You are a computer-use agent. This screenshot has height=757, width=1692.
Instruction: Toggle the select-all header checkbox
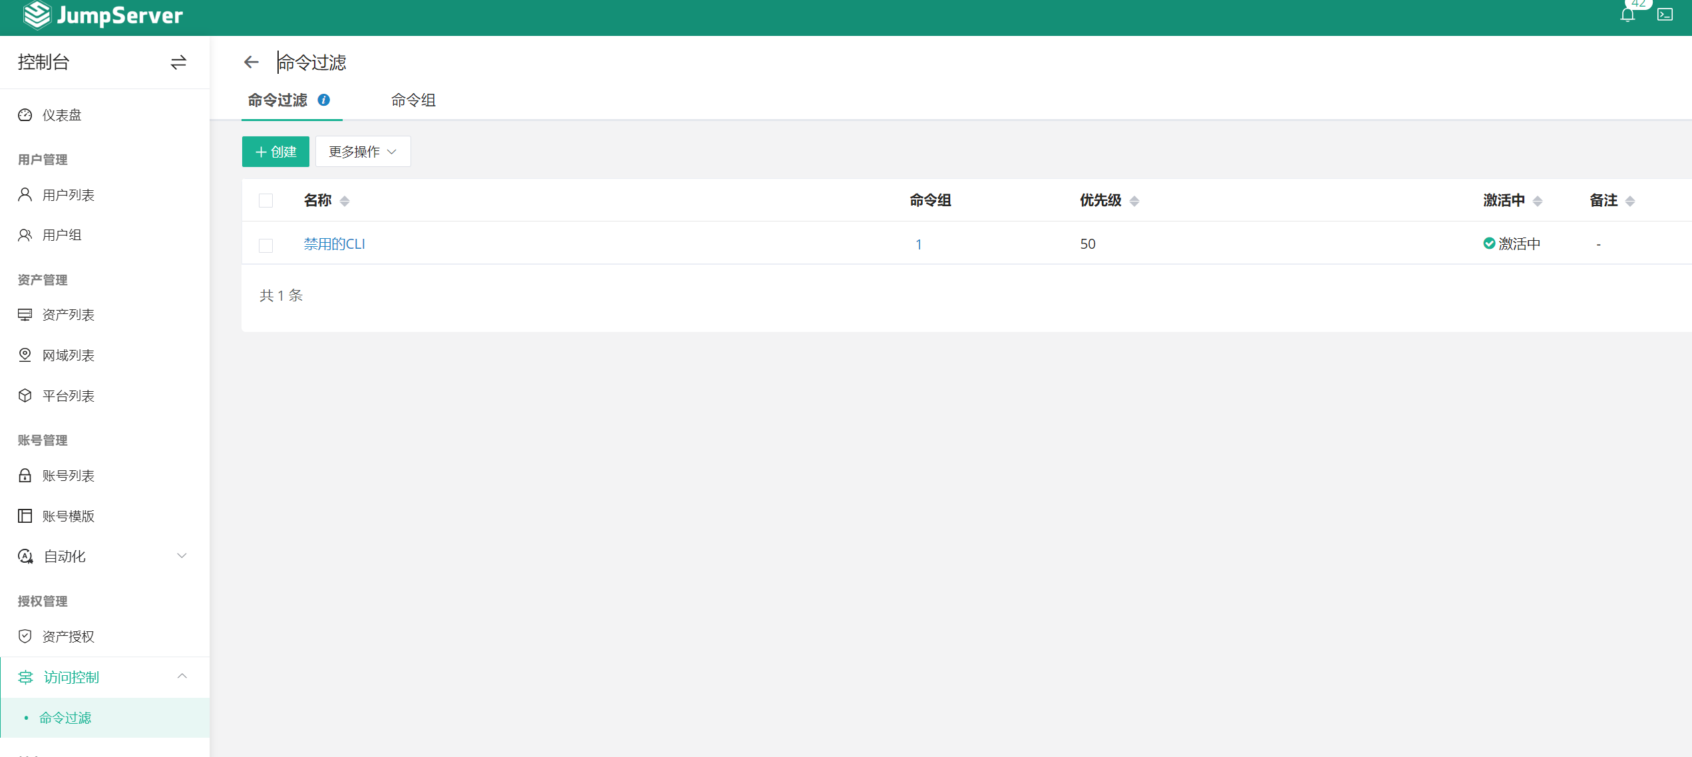tap(266, 201)
